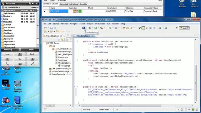Screen dimensions: 201x113
Task: Click the green Run button in Eclipse toolbar
Action: coord(95,28)
